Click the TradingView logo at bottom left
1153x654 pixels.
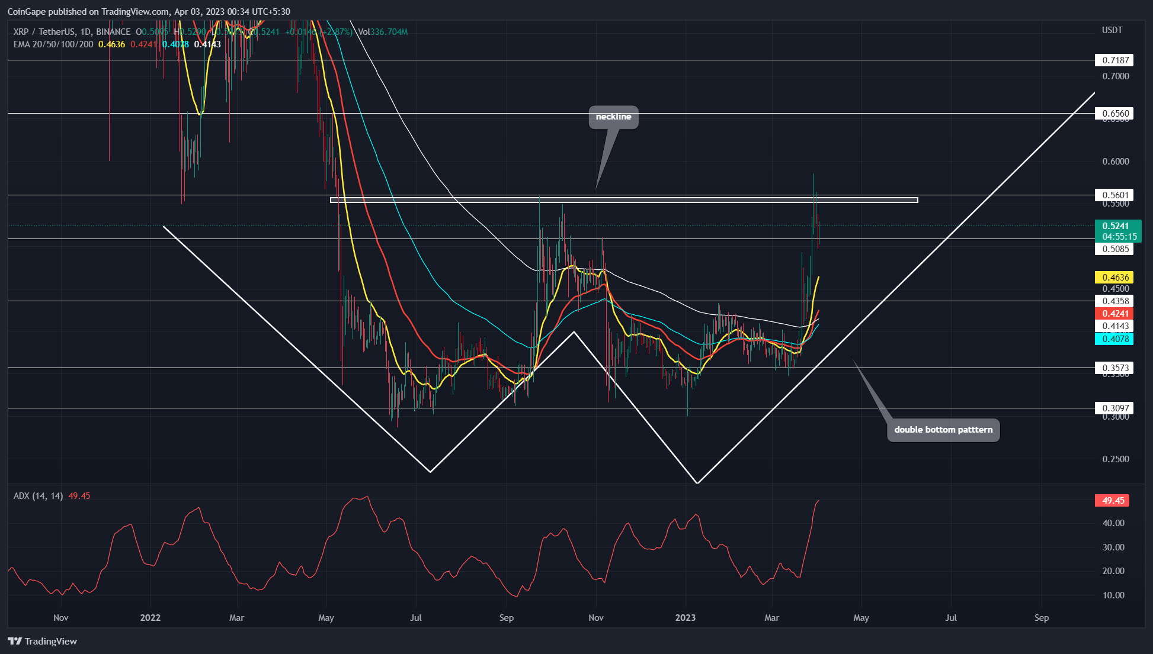pyautogui.click(x=42, y=641)
